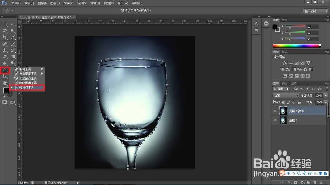Switch to the 样式 tab

click(x=285, y=52)
